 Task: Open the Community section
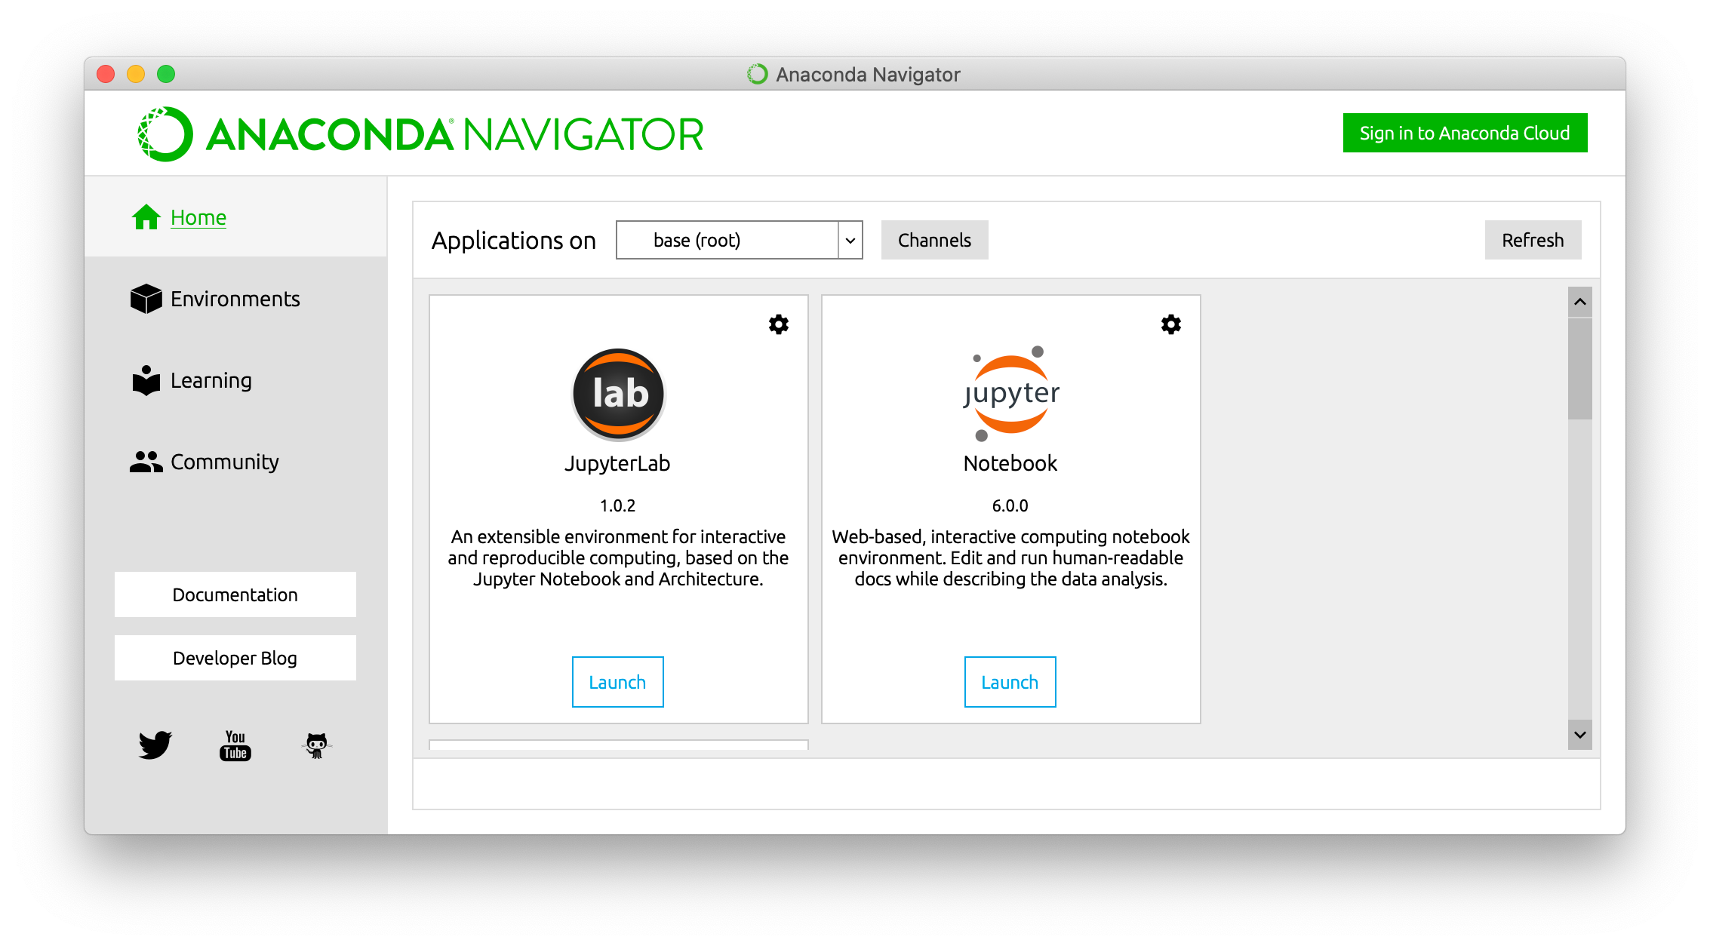pos(224,462)
